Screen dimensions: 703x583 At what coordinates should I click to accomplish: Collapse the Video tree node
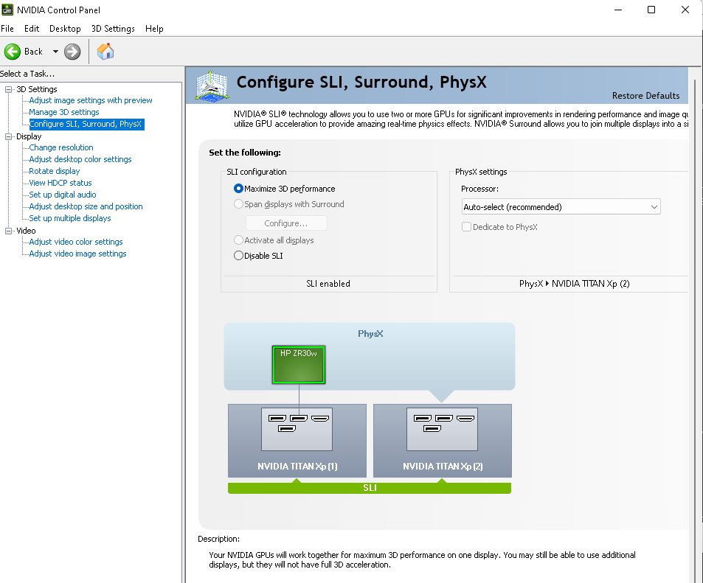8,231
